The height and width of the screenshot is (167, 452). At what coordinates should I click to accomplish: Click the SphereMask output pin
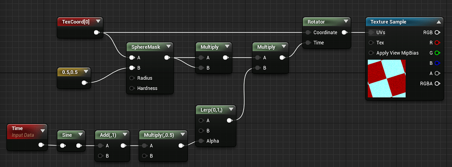point(167,58)
